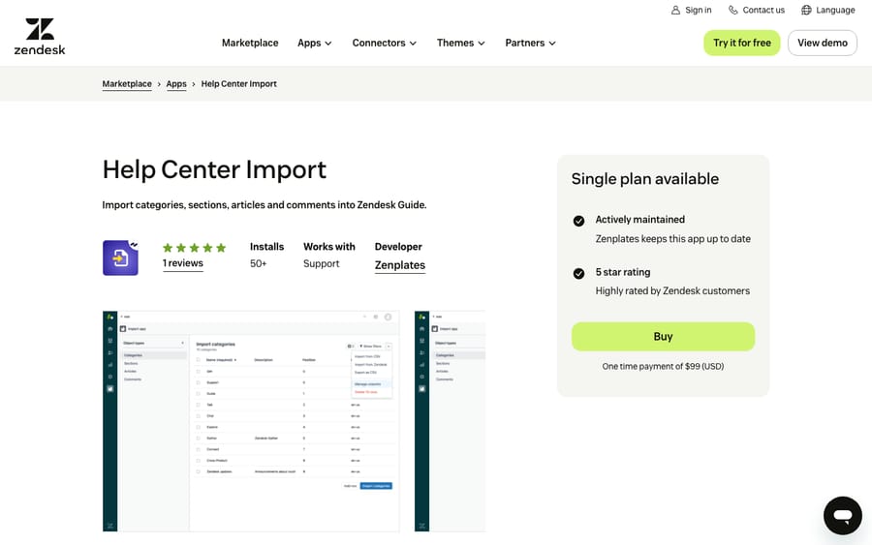Viewport: 872px width, 545px height.
Task: Click the Language globe icon
Action: point(806,10)
